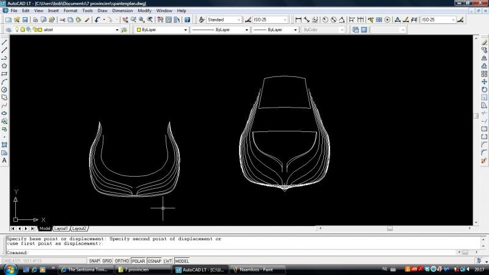Open the uitzet layer dropdown
This screenshot has height=275, width=489.
tap(117, 30)
